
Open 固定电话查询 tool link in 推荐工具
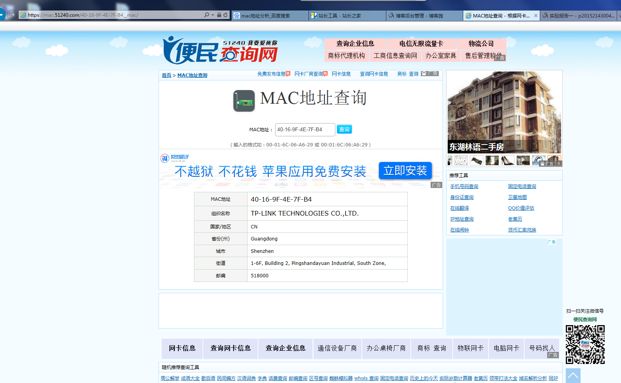pyautogui.click(x=522, y=186)
